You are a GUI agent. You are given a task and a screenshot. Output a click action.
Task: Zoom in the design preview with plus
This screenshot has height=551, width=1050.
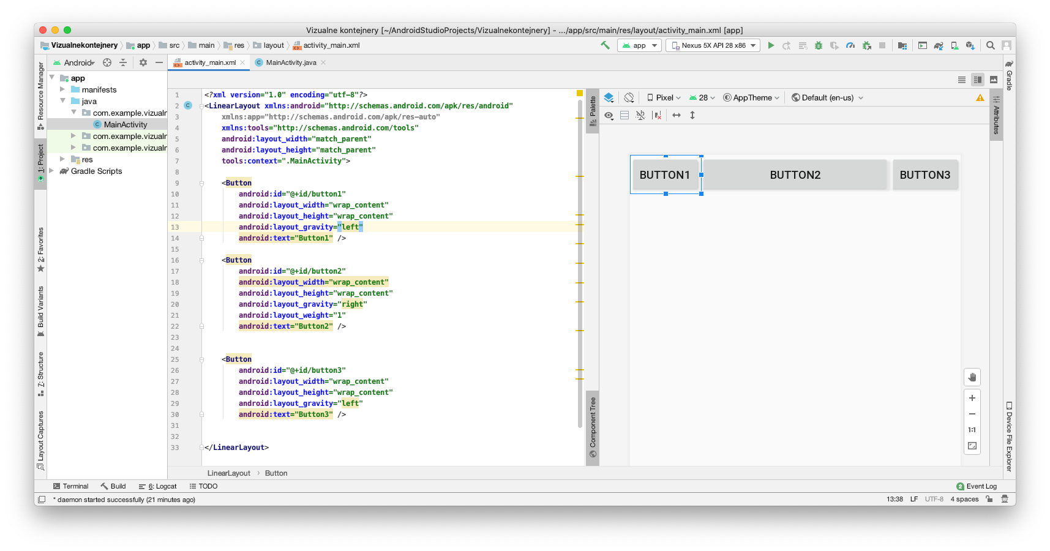(x=972, y=398)
